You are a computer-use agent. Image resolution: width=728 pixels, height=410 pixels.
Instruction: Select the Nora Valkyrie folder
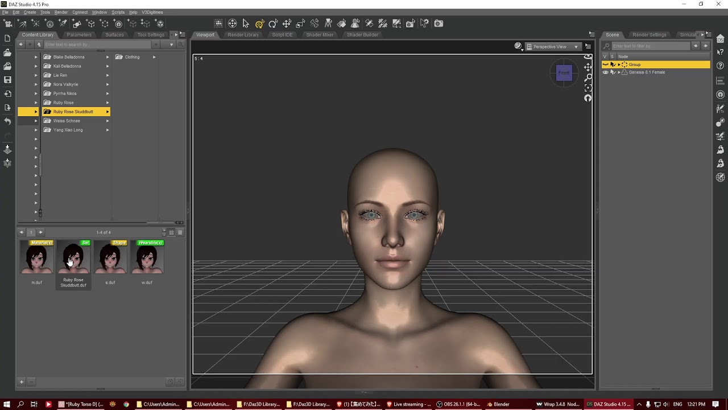65,84
